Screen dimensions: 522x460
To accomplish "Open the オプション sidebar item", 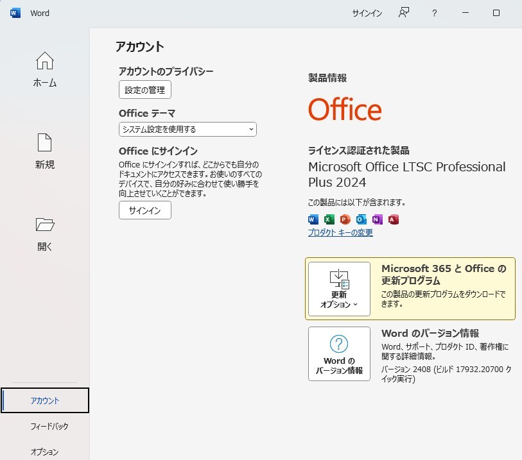I will coord(44,452).
